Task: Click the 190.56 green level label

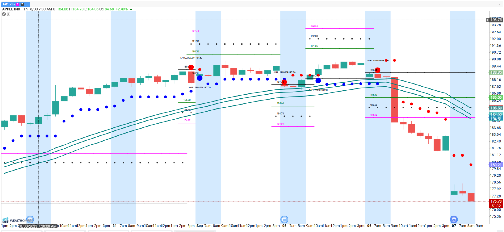Action: 195,51
